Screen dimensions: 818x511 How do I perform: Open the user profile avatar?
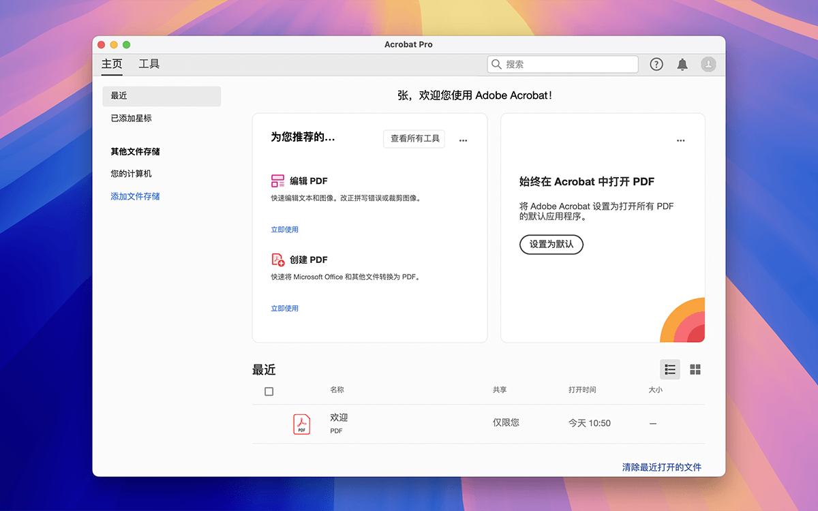(x=709, y=64)
